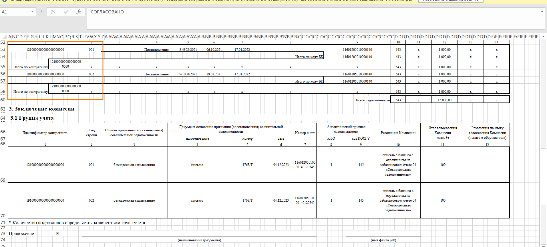Click Итого по контрагенту in row 58
Image resolution: width=547 pixels, height=247 pixels.
[x=31, y=92]
